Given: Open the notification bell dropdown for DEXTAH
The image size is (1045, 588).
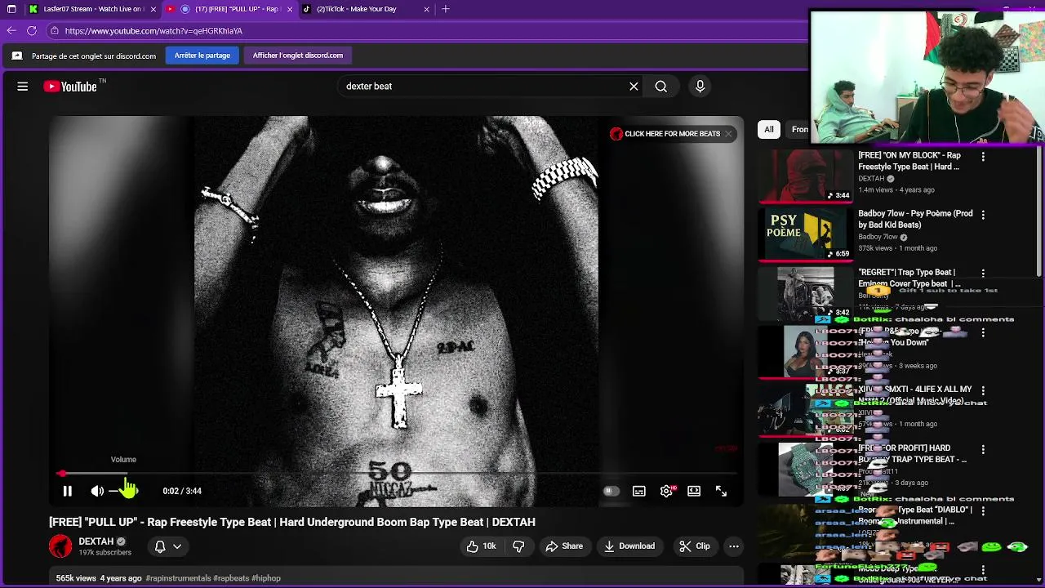Looking at the screenshot, I should 168,546.
